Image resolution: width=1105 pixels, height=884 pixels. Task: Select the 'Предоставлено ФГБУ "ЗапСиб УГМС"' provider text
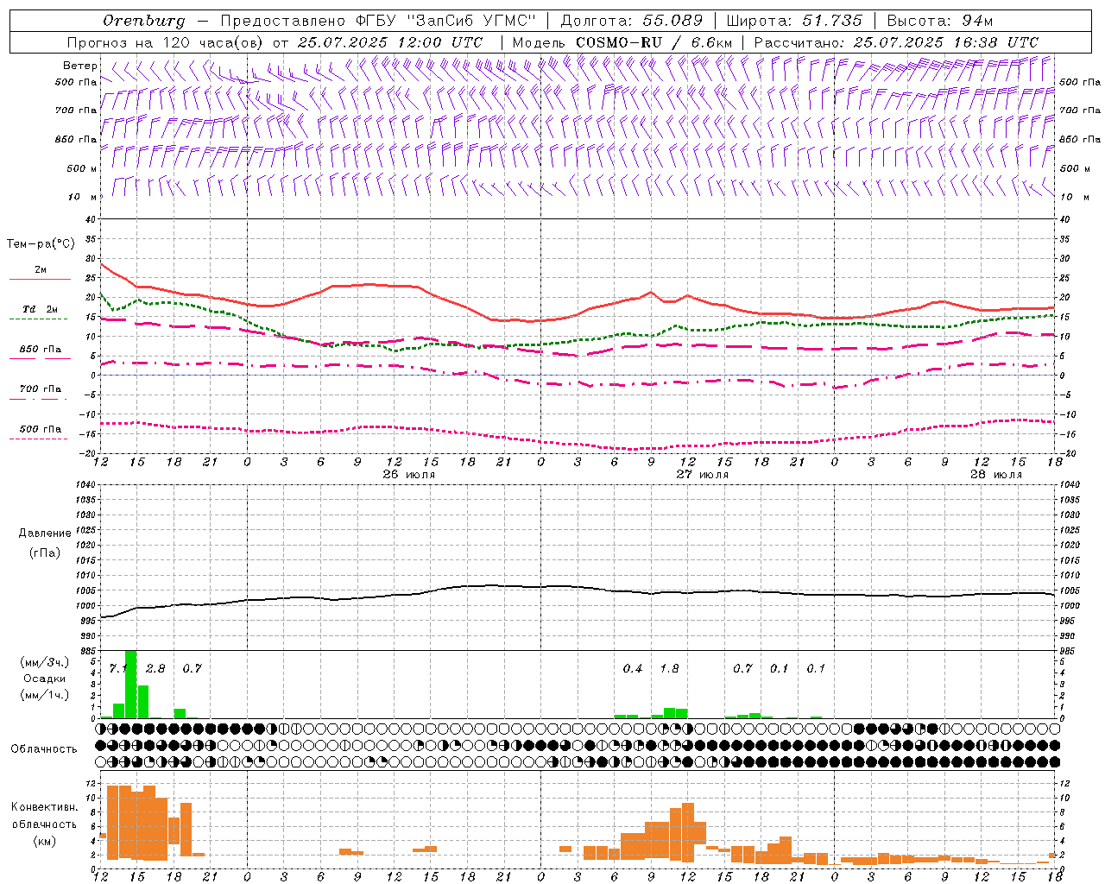point(378,21)
